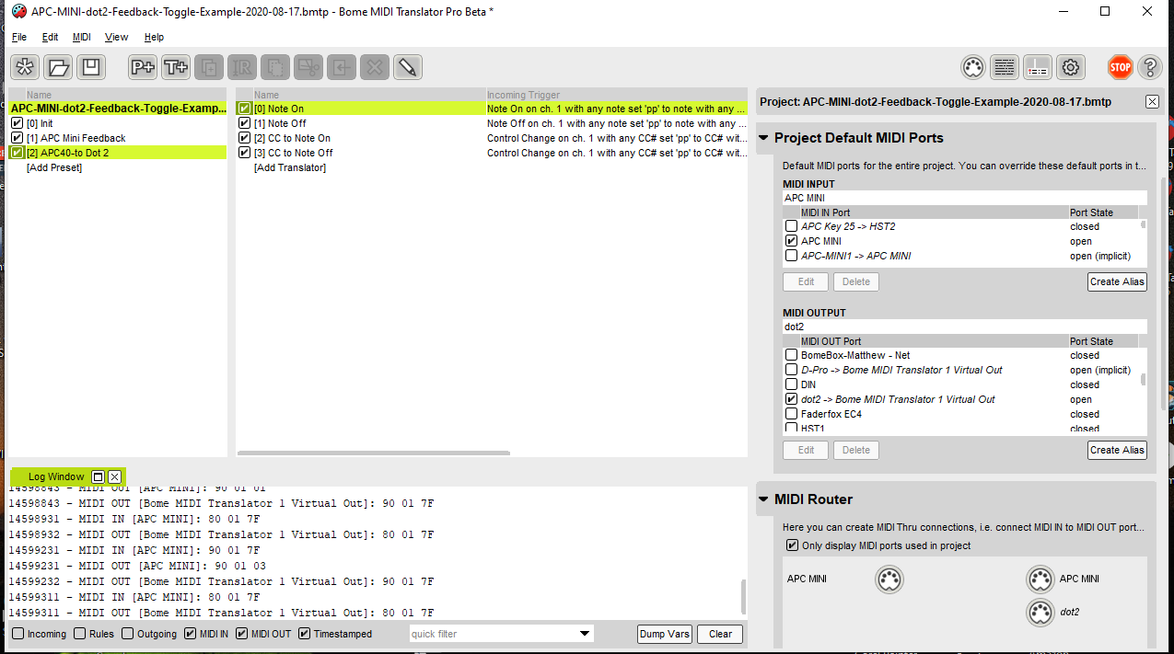The image size is (1174, 654).
Task: Click APC MINI output connector in MIDI Router
Action: pyautogui.click(x=1040, y=579)
